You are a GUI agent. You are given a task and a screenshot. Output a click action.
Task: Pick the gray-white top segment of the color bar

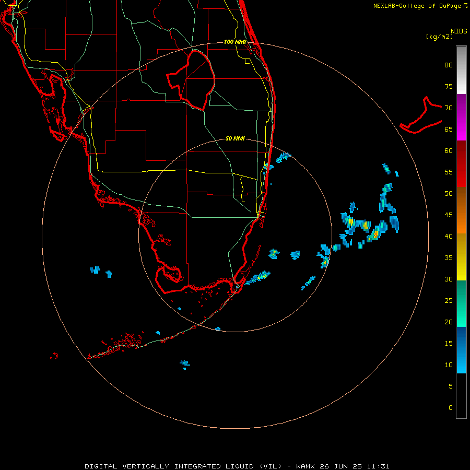point(461,70)
